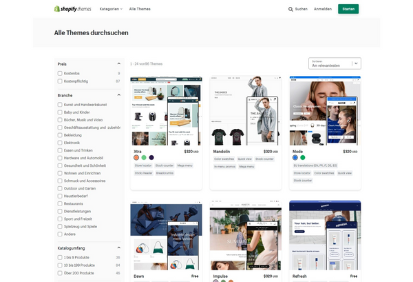The width and height of the screenshot is (413, 282).
Task: Click the Refresh theme title
Action: [x=299, y=276]
